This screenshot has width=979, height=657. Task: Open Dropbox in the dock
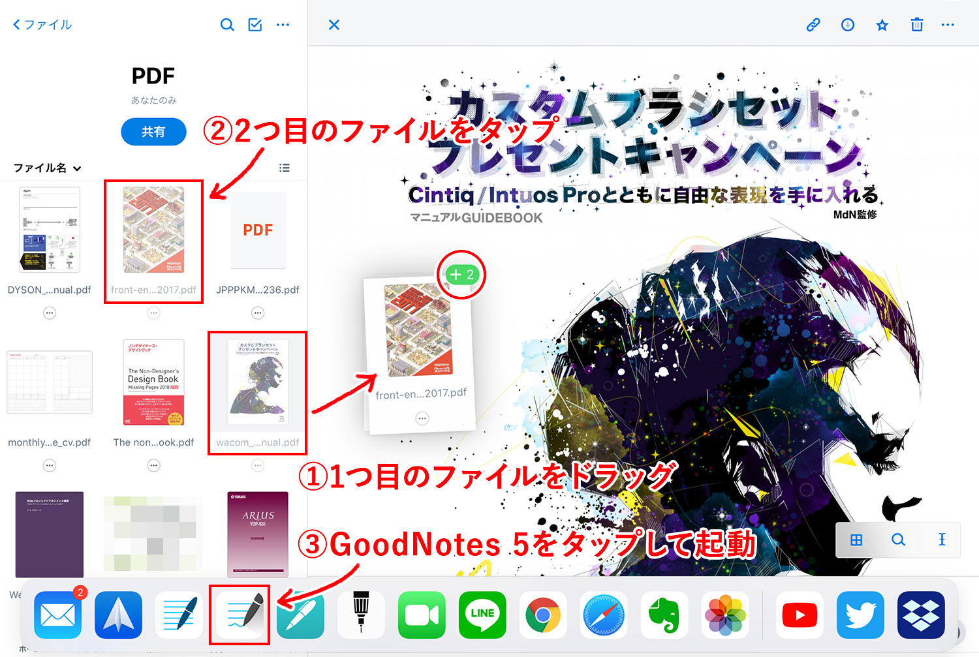922,615
